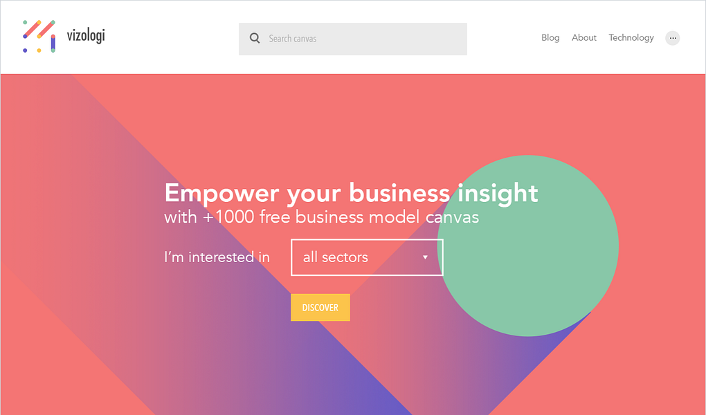Image resolution: width=706 pixels, height=415 pixels.
Task: Click the dropdown caret arrow in the sector selector
Action: coord(425,257)
